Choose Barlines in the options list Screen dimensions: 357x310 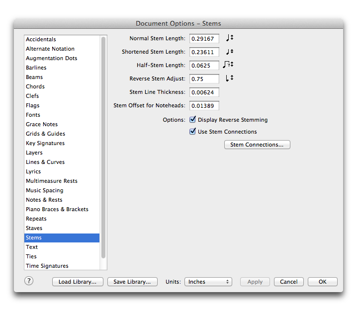[62, 68]
